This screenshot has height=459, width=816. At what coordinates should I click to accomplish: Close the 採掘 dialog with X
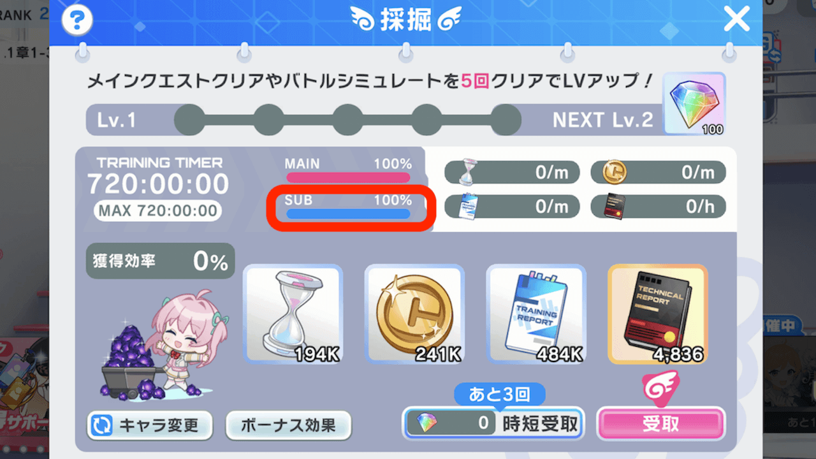[737, 19]
